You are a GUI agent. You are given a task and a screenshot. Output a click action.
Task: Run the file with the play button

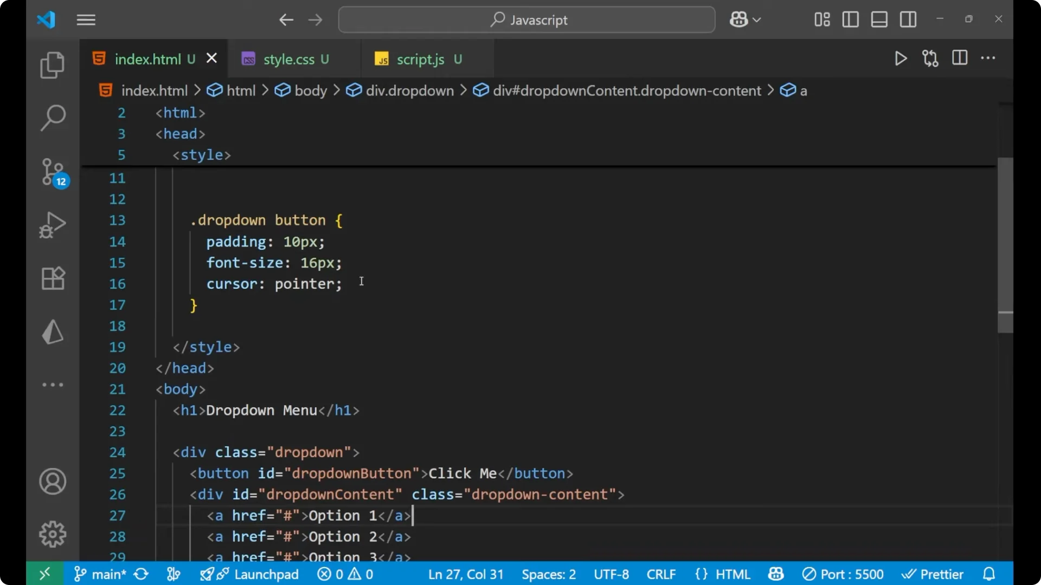point(901,58)
